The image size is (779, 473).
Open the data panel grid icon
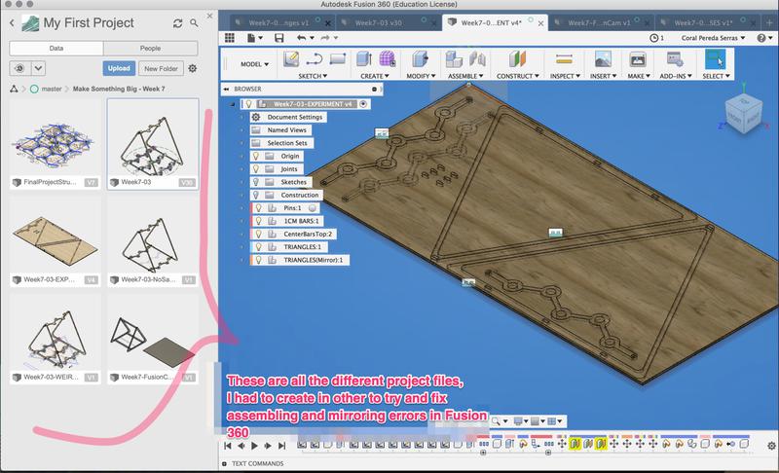230,38
